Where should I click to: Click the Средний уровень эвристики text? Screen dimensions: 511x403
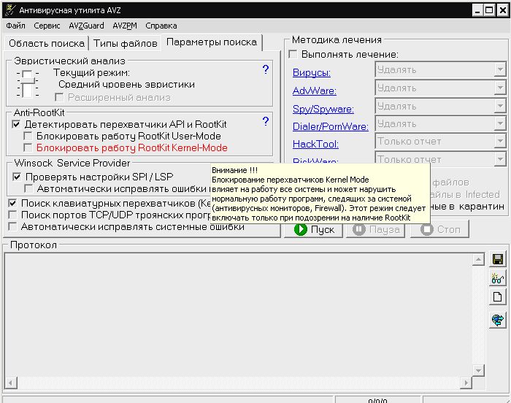[126, 85]
